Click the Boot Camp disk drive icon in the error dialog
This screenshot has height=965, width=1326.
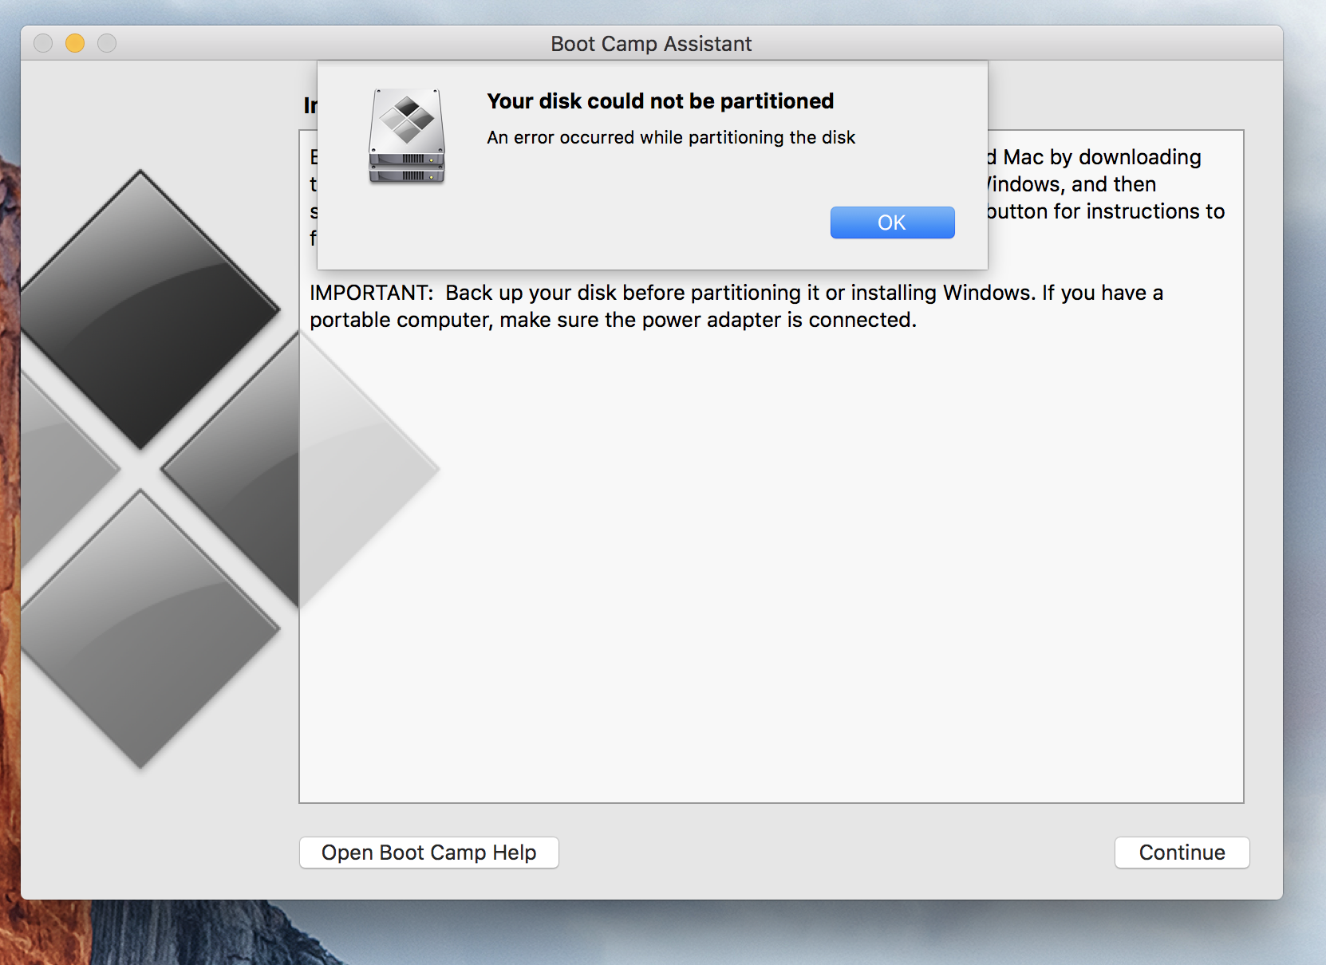(x=407, y=136)
